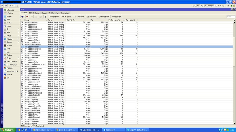Open Files in sidebar
The image size is (236, 132).
8,49
